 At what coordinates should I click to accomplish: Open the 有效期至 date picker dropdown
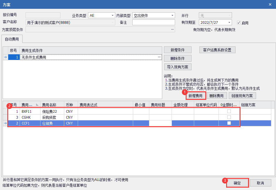tap(229, 23)
